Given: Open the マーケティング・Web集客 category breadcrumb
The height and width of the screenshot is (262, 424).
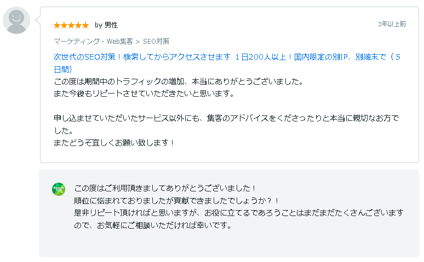Looking at the screenshot, I should pos(93,42).
